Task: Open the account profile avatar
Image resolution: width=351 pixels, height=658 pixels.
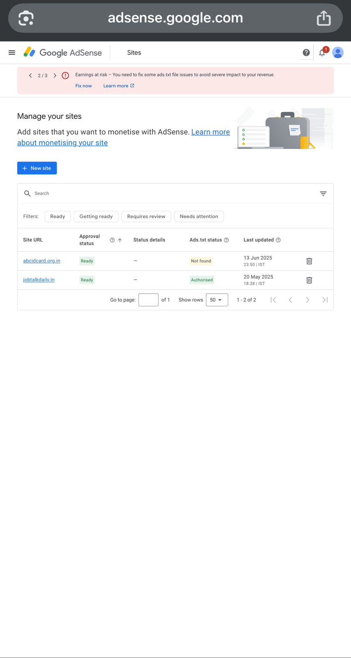Action: [338, 53]
